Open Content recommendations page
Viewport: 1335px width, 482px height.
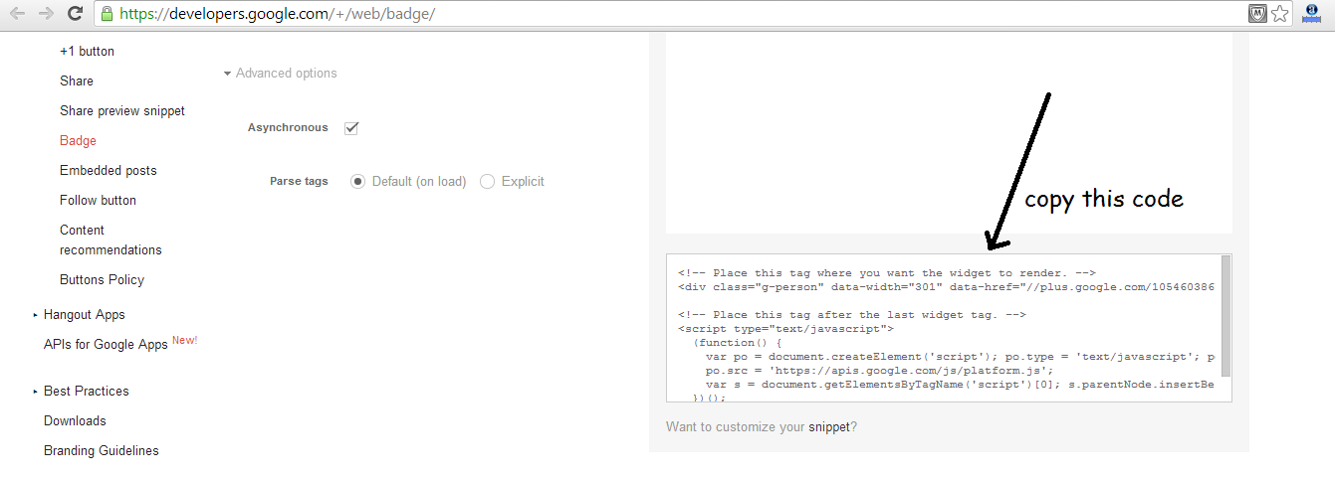tap(111, 241)
